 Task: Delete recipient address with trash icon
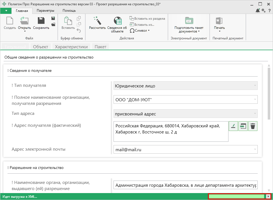click(x=253, y=126)
